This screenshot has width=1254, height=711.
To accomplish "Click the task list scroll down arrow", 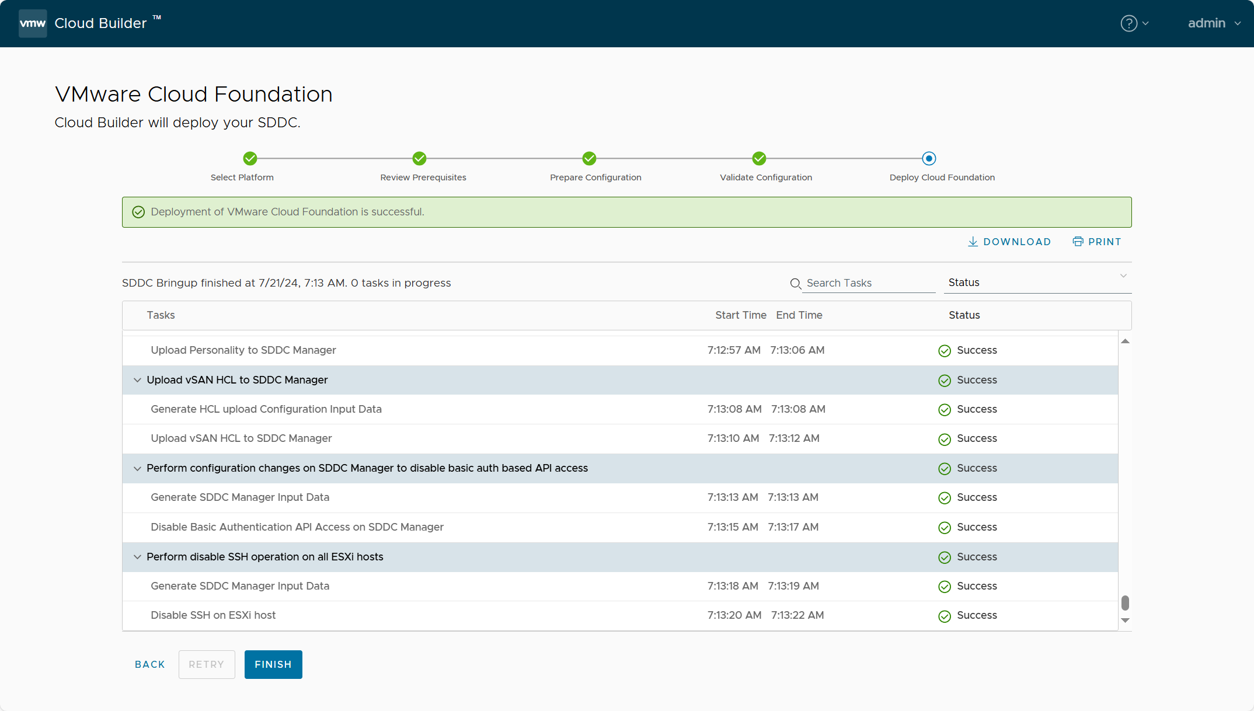I will point(1125,620).
